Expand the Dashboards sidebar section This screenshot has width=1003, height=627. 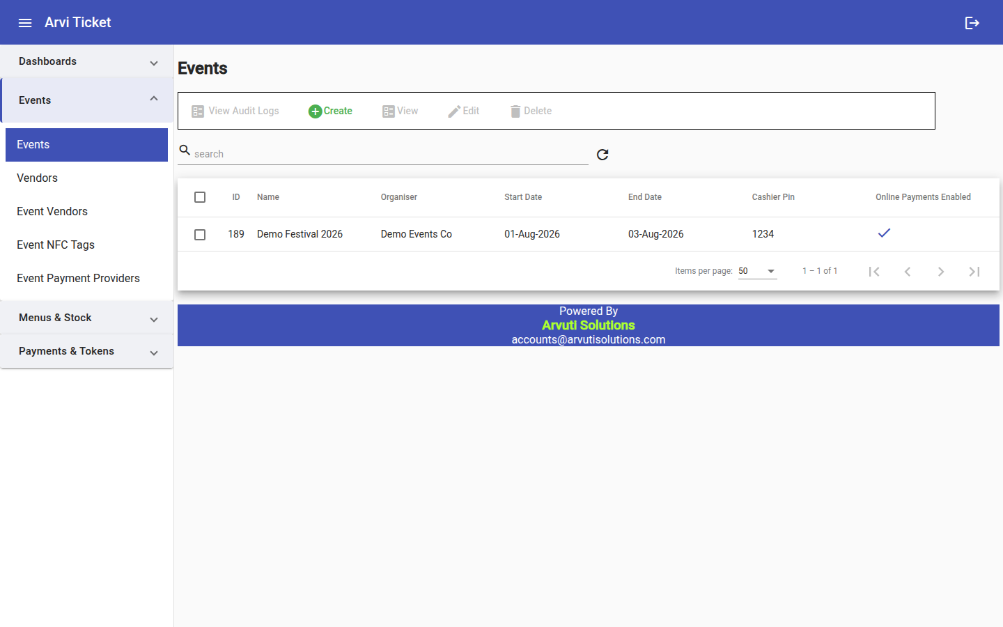pyautogui.click(x=87, y=61)
